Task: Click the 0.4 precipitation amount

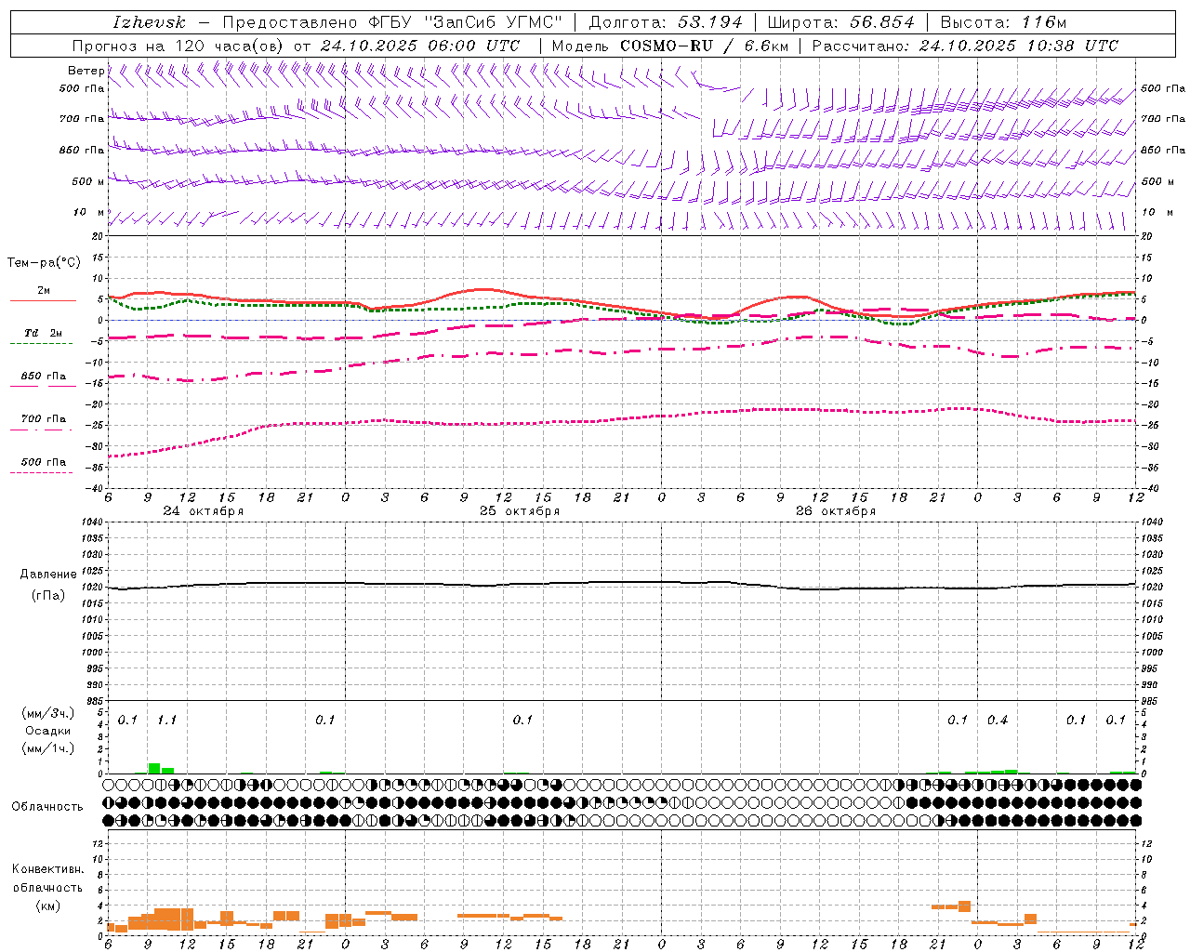Action: (x=998, y=721)
